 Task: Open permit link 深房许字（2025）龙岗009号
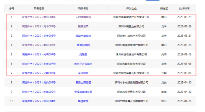[39, 82]
